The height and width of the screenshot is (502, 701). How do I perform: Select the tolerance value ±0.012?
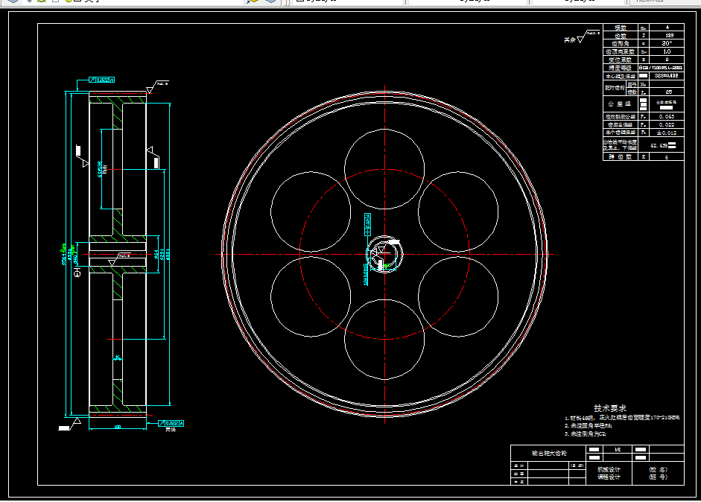667,133
